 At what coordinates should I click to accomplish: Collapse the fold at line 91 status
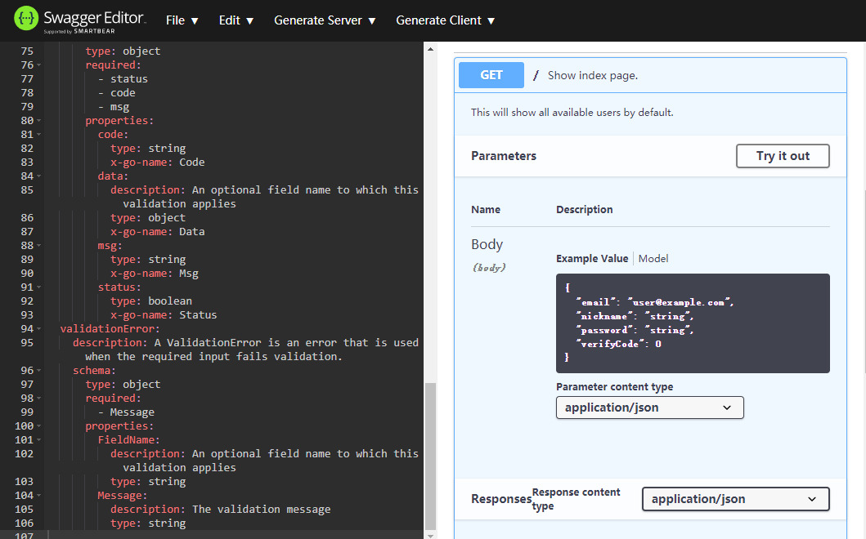tap(39, 287)
